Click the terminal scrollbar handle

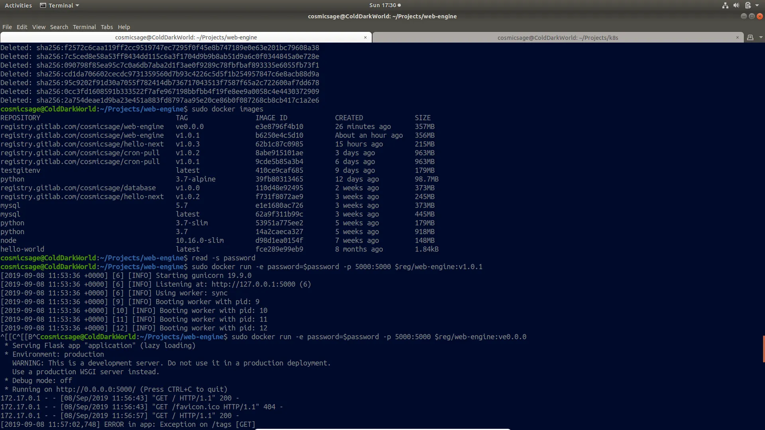click(763, 349)
